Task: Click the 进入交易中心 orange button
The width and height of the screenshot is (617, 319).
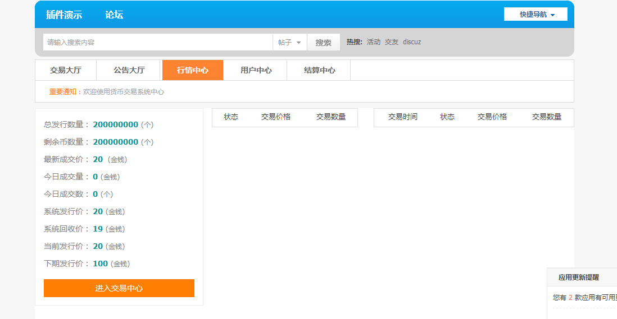Action: click(x=119, y=288)
